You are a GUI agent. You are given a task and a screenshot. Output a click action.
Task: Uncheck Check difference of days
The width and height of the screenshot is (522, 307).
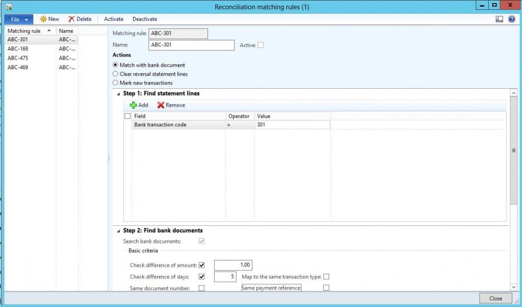point(201,276)
